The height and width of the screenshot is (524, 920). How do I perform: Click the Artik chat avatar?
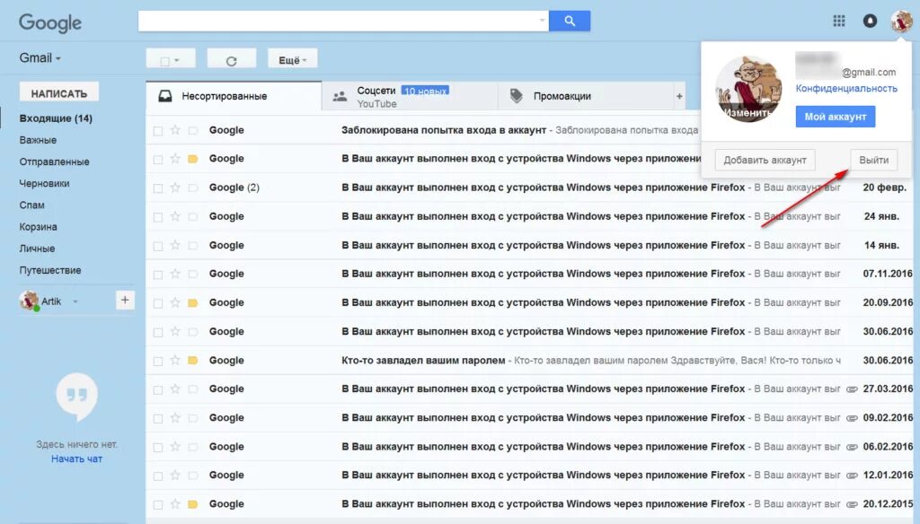29,301
